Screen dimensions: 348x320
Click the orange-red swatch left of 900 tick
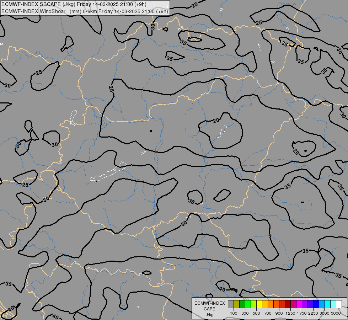(276, 304)
